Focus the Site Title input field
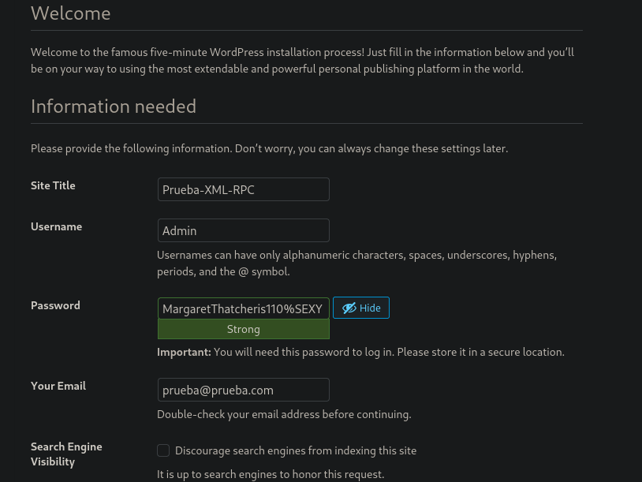 pos(243,189)
